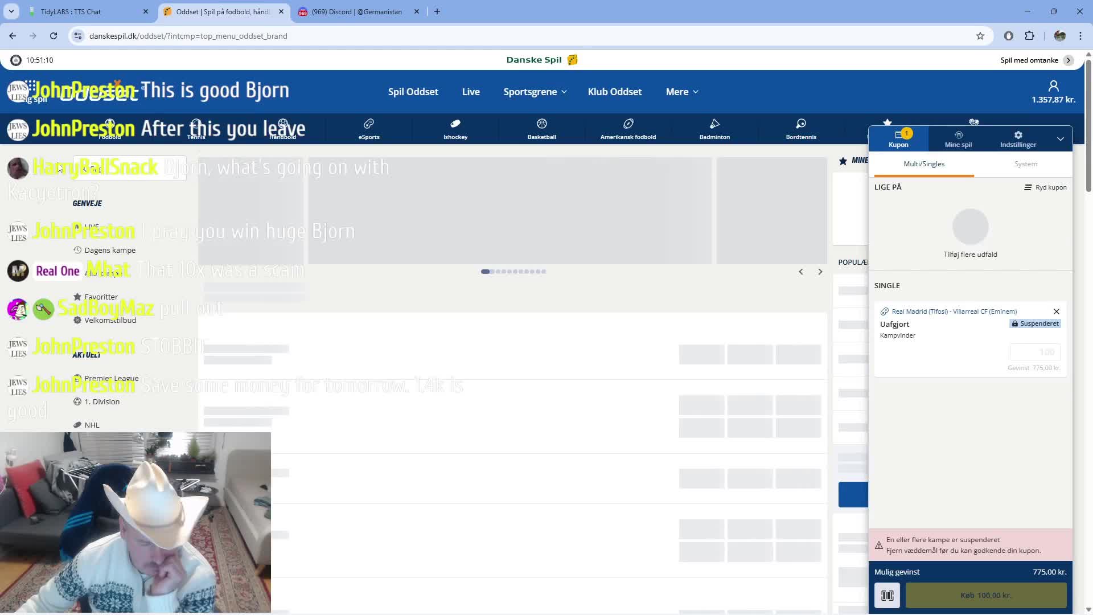Show next carousel banner
The image size is (1093, 615).
[x=820, y=272]
